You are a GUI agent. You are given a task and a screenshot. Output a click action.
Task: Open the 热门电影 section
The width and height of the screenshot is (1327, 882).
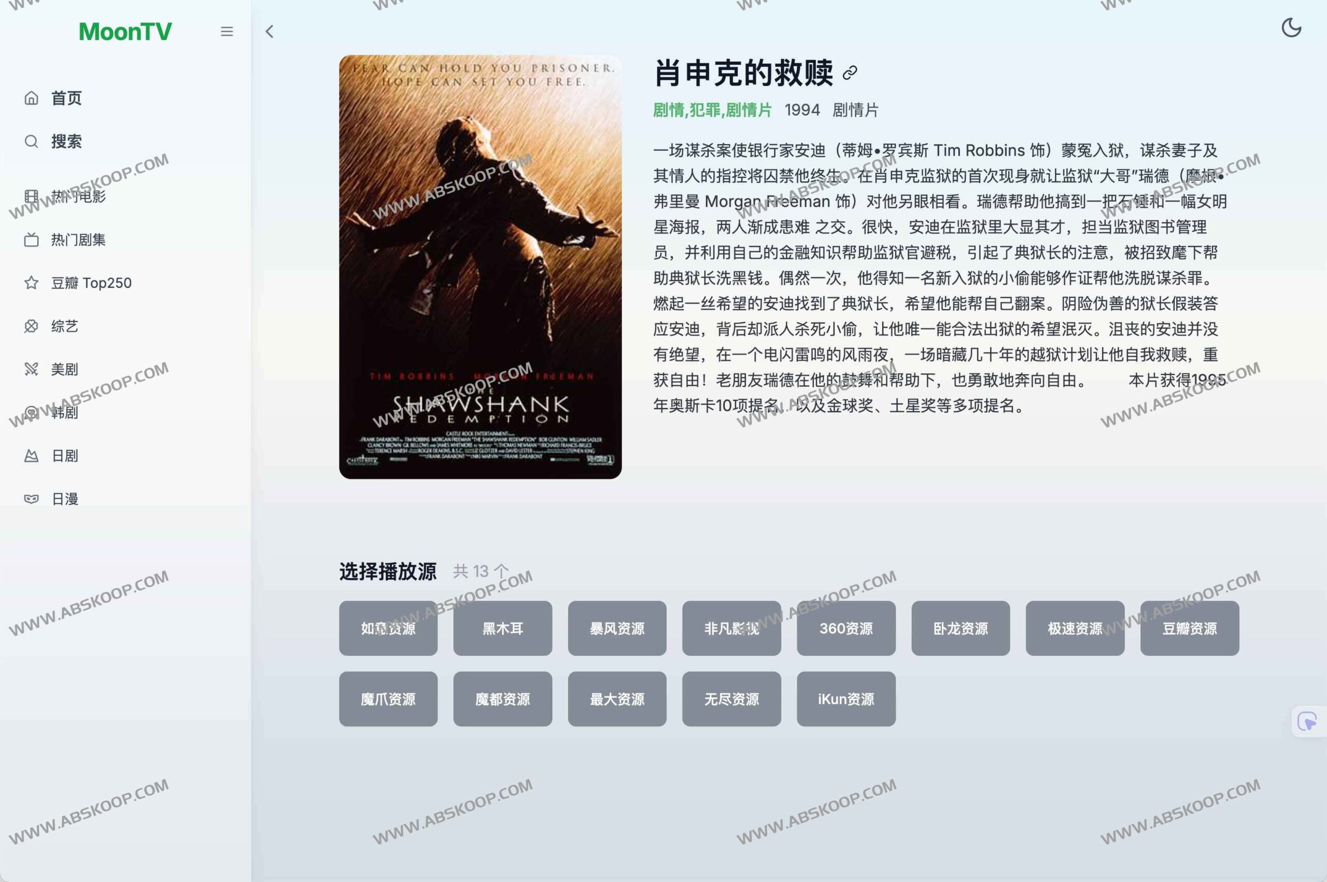[78, 197]
